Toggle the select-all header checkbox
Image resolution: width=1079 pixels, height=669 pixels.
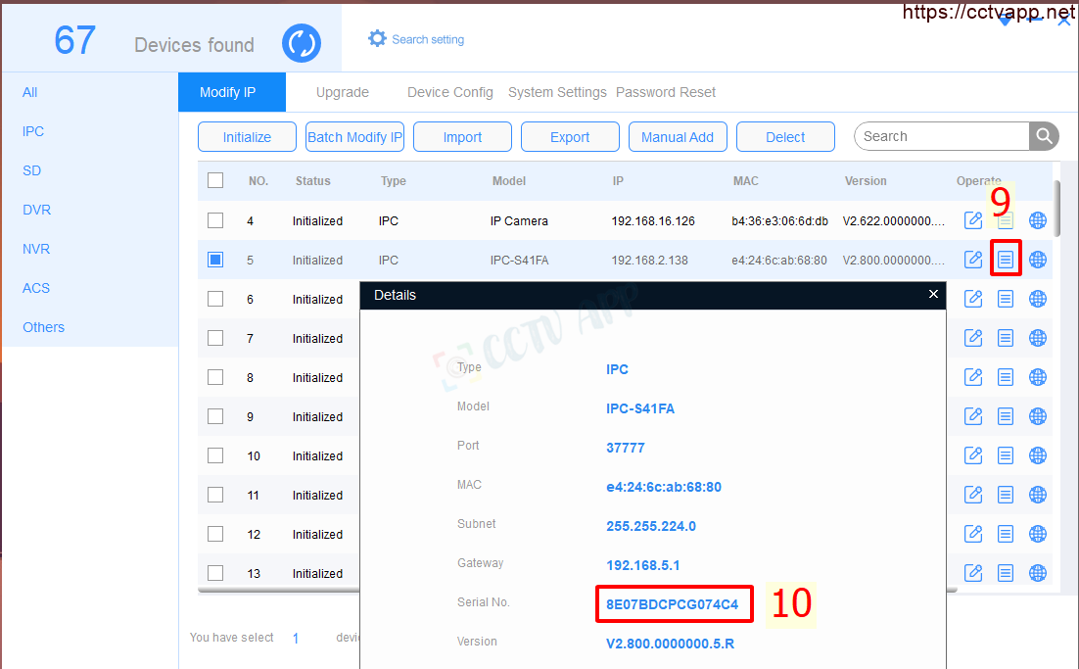point(215,180)
